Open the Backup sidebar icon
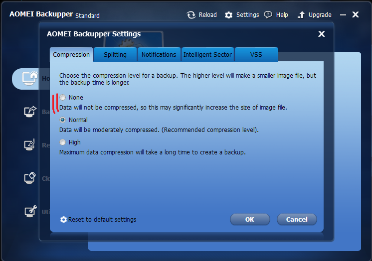Screen dimensions: 372x261 30,112
